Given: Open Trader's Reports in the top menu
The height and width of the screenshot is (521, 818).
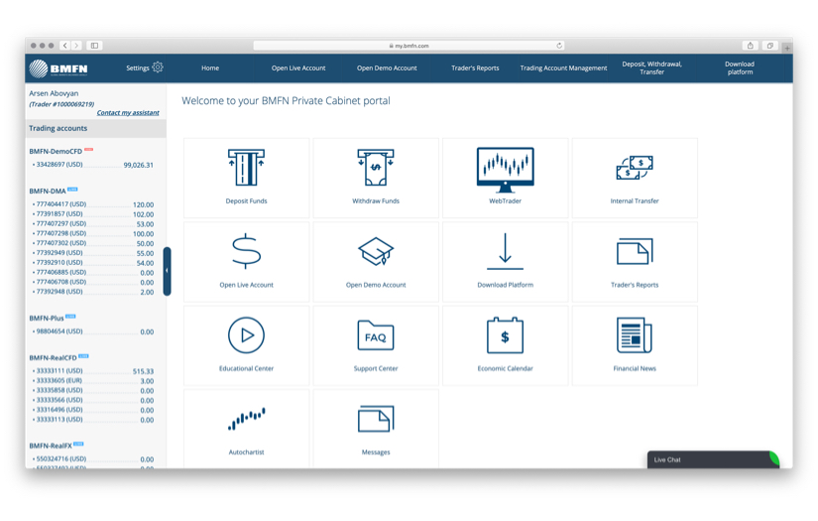Looking at the screenshot, I should pyautogui.click(x=475, y=67).
